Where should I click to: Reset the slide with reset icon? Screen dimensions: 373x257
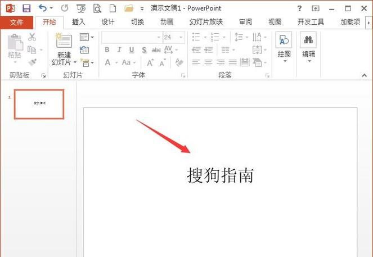click(x=84, y=49)
